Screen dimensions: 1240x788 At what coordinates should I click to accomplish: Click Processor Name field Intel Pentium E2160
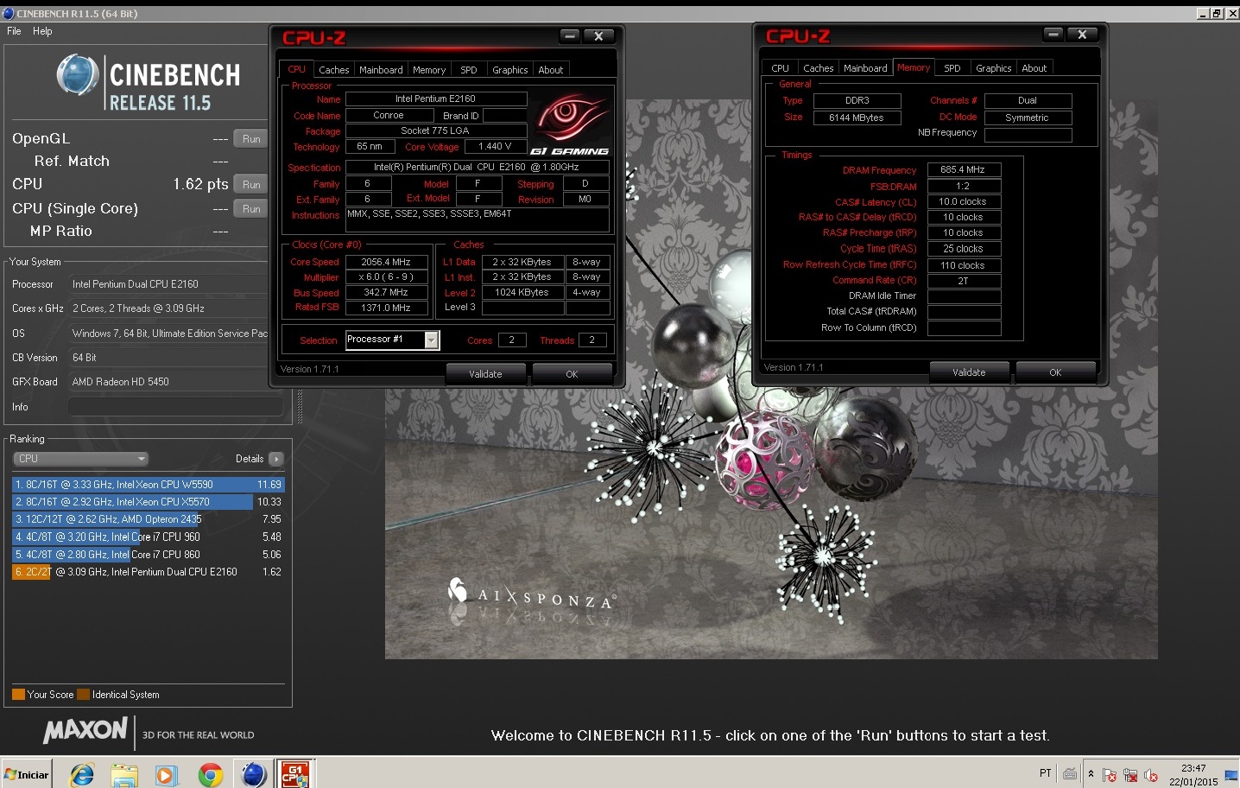(x=436, y=99)
